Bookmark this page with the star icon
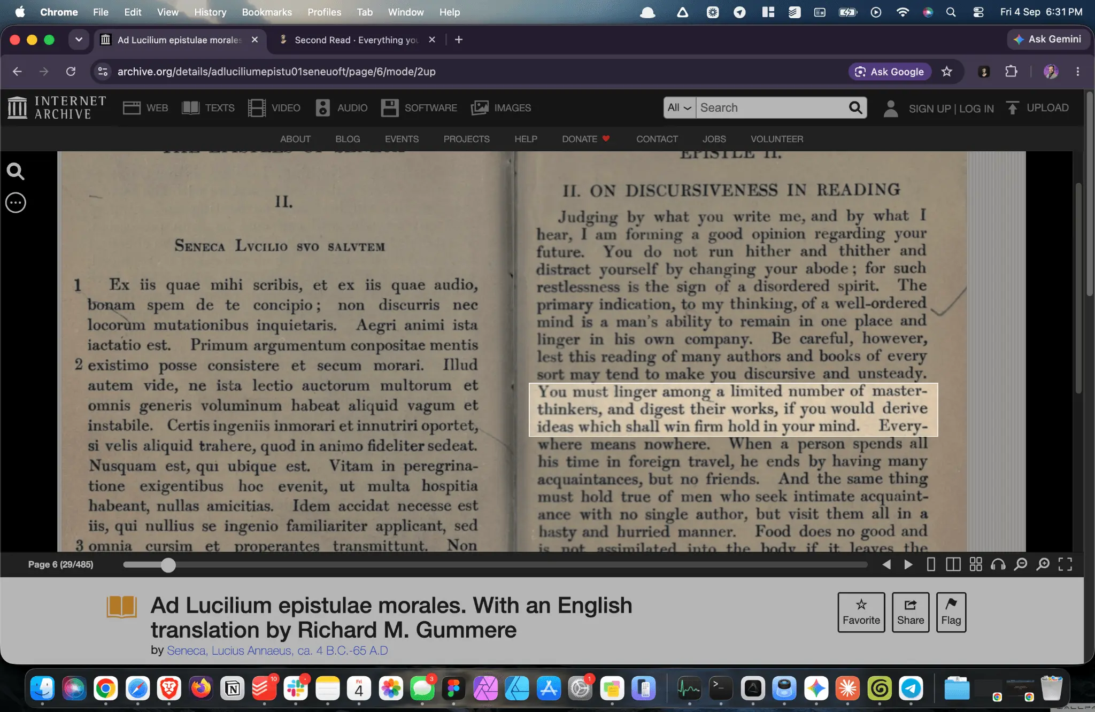1095x712 pixels. pyautogui.click(x=947, y=72)
